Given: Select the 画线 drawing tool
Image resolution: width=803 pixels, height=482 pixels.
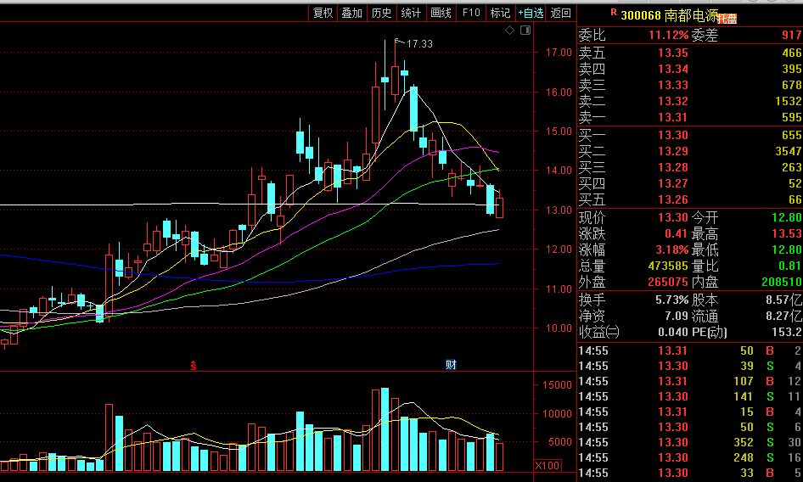Looking at the screenshot, I should click(441, 13).
